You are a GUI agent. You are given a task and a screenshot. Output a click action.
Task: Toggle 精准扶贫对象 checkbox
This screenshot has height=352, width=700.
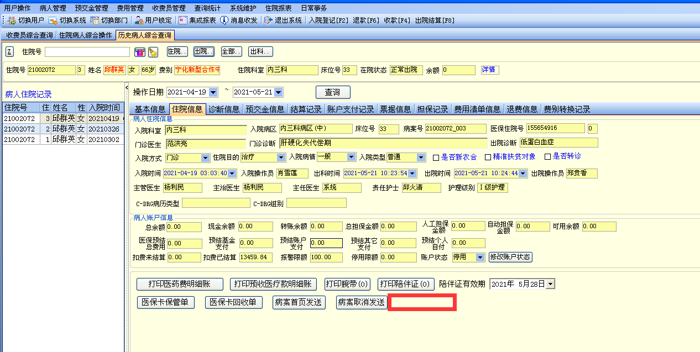pyautogui.click(x=488, y=157)
